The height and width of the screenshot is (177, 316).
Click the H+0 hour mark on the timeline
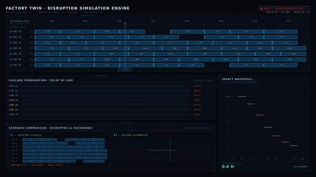coord(51,21)
